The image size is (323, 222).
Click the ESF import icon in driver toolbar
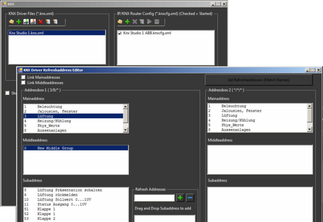(26, 21)
